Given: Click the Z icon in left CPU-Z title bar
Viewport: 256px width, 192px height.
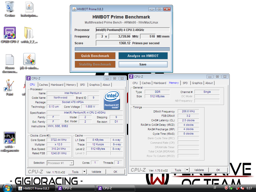Looking at the screenshot, I should [28, 78].
